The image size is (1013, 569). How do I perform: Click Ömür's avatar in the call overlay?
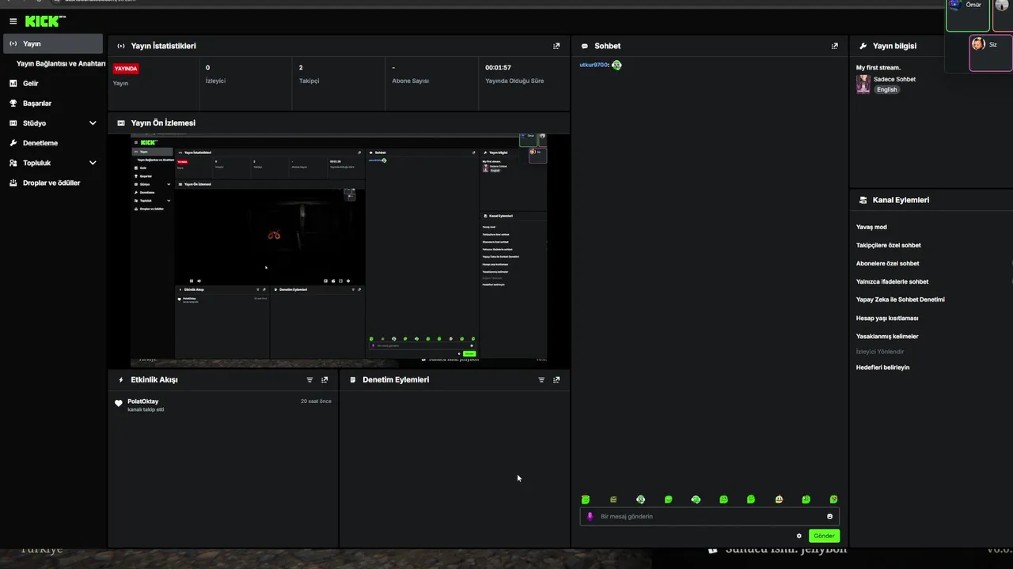click(954, 5)
